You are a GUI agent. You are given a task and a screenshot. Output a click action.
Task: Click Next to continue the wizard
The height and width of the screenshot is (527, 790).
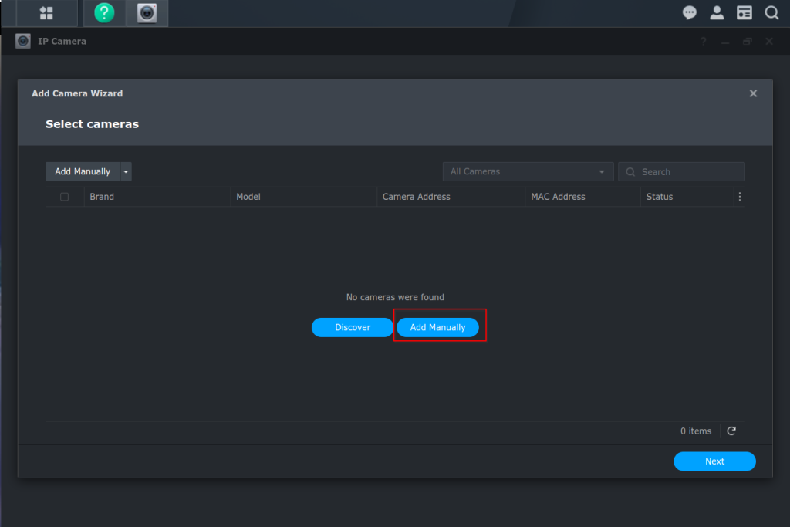714,461
